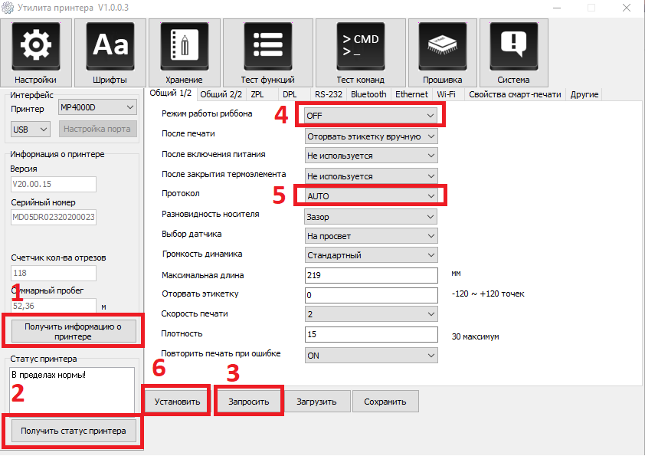This screenshot has width=645, height=456.
Task: Open the Wi-Fi tab
Action: [x=447, y=94]
